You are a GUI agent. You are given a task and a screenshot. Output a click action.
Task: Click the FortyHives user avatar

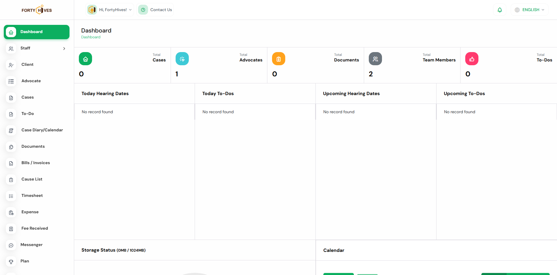[x=92, y=10]
